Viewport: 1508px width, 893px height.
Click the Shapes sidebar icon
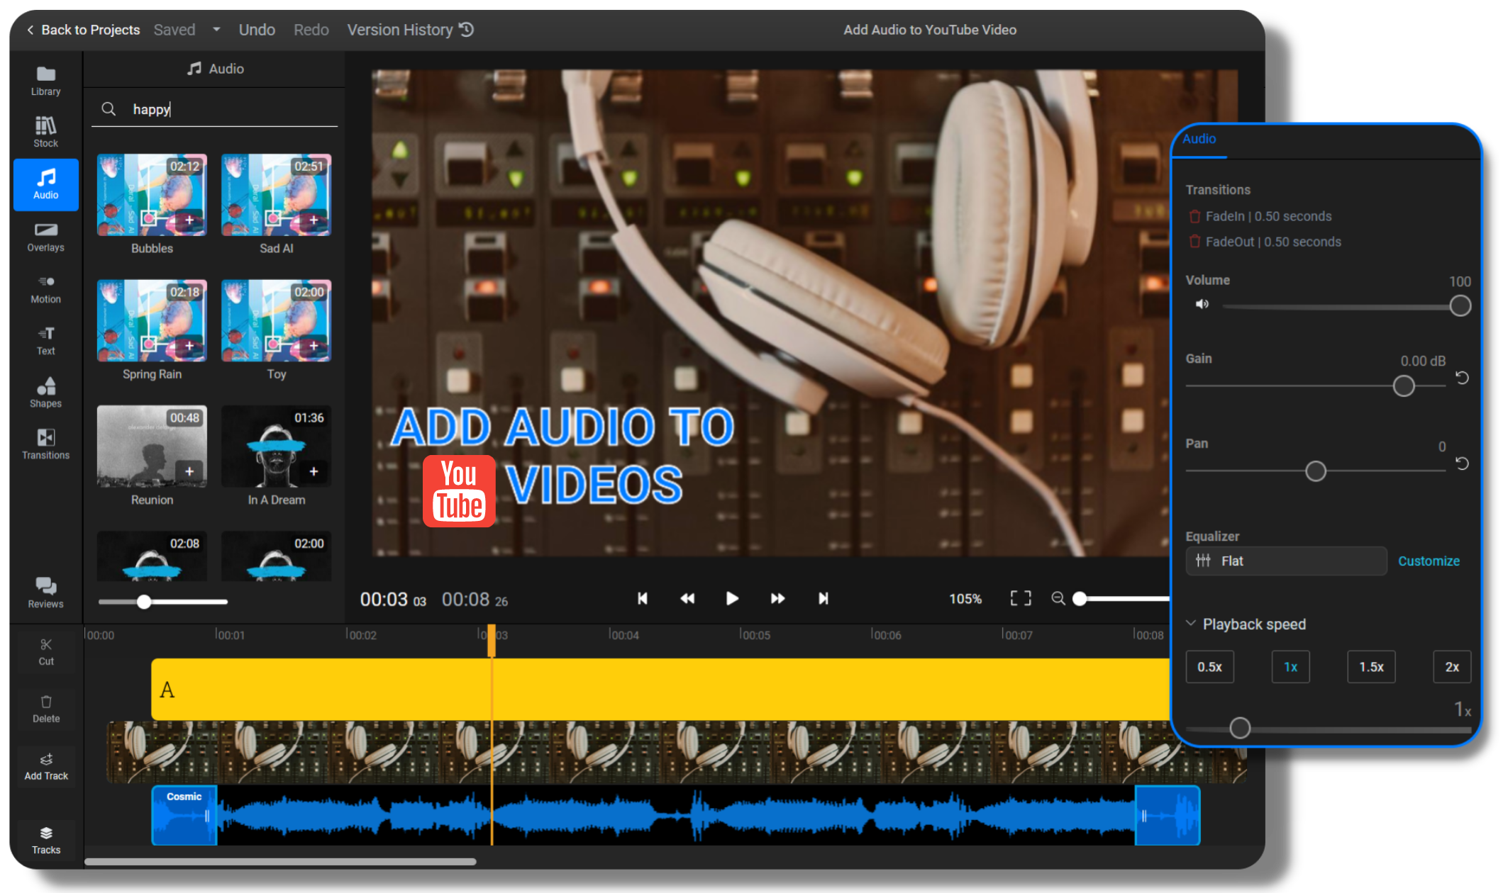(x=45, y=393)
